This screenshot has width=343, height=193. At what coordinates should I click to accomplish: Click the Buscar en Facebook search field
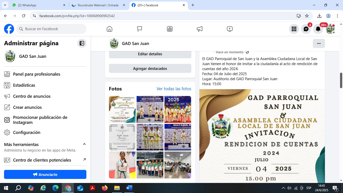click(51, 29)
